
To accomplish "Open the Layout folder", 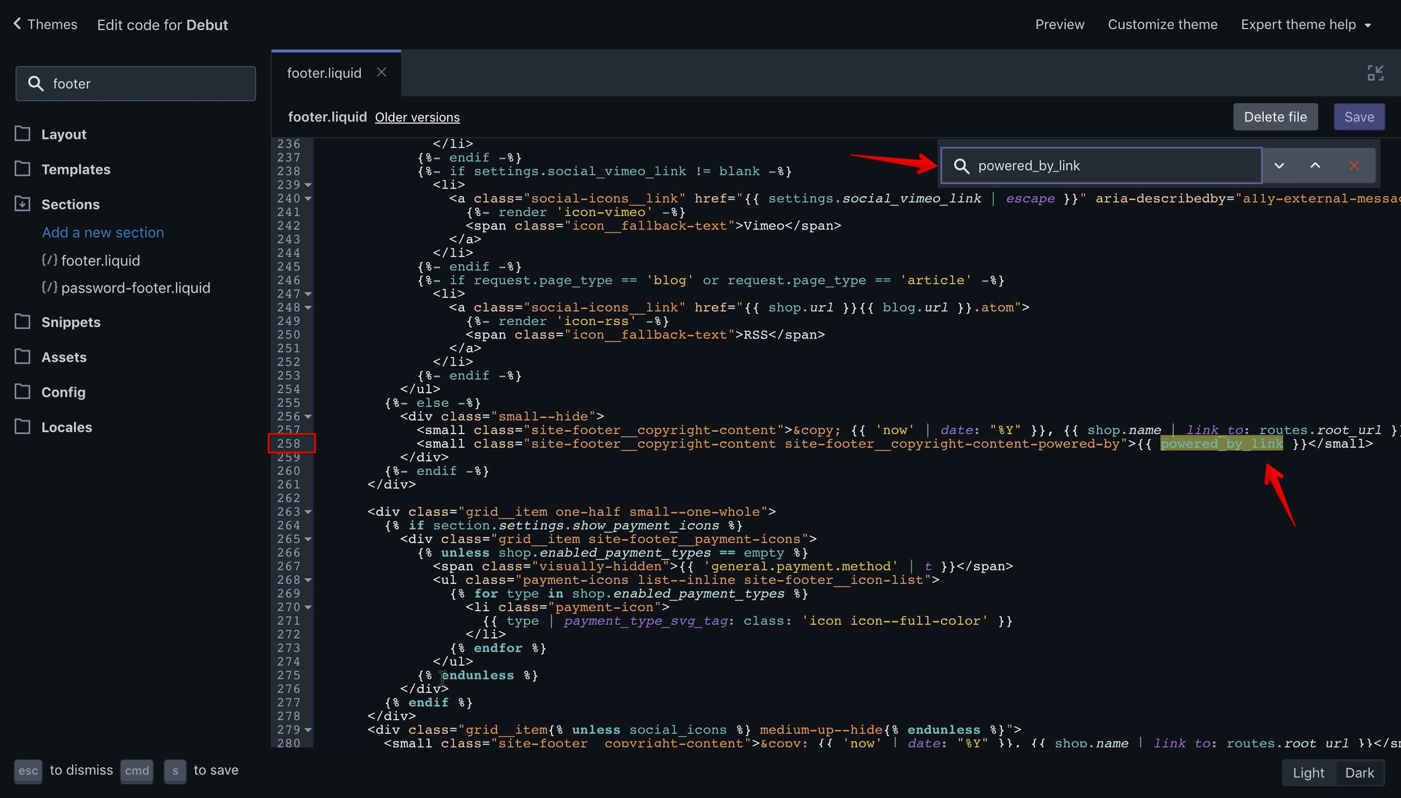I will [64, 134].
